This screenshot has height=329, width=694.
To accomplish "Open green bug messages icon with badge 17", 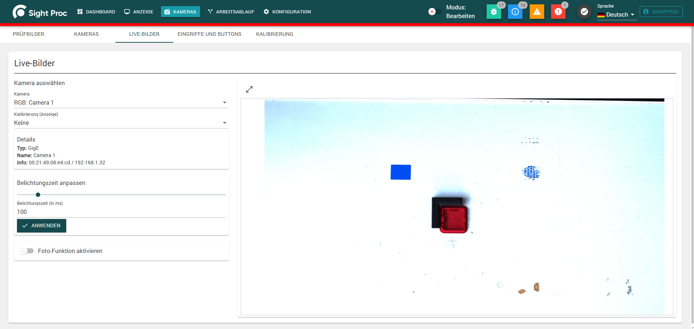I will [x=494, y=12].
